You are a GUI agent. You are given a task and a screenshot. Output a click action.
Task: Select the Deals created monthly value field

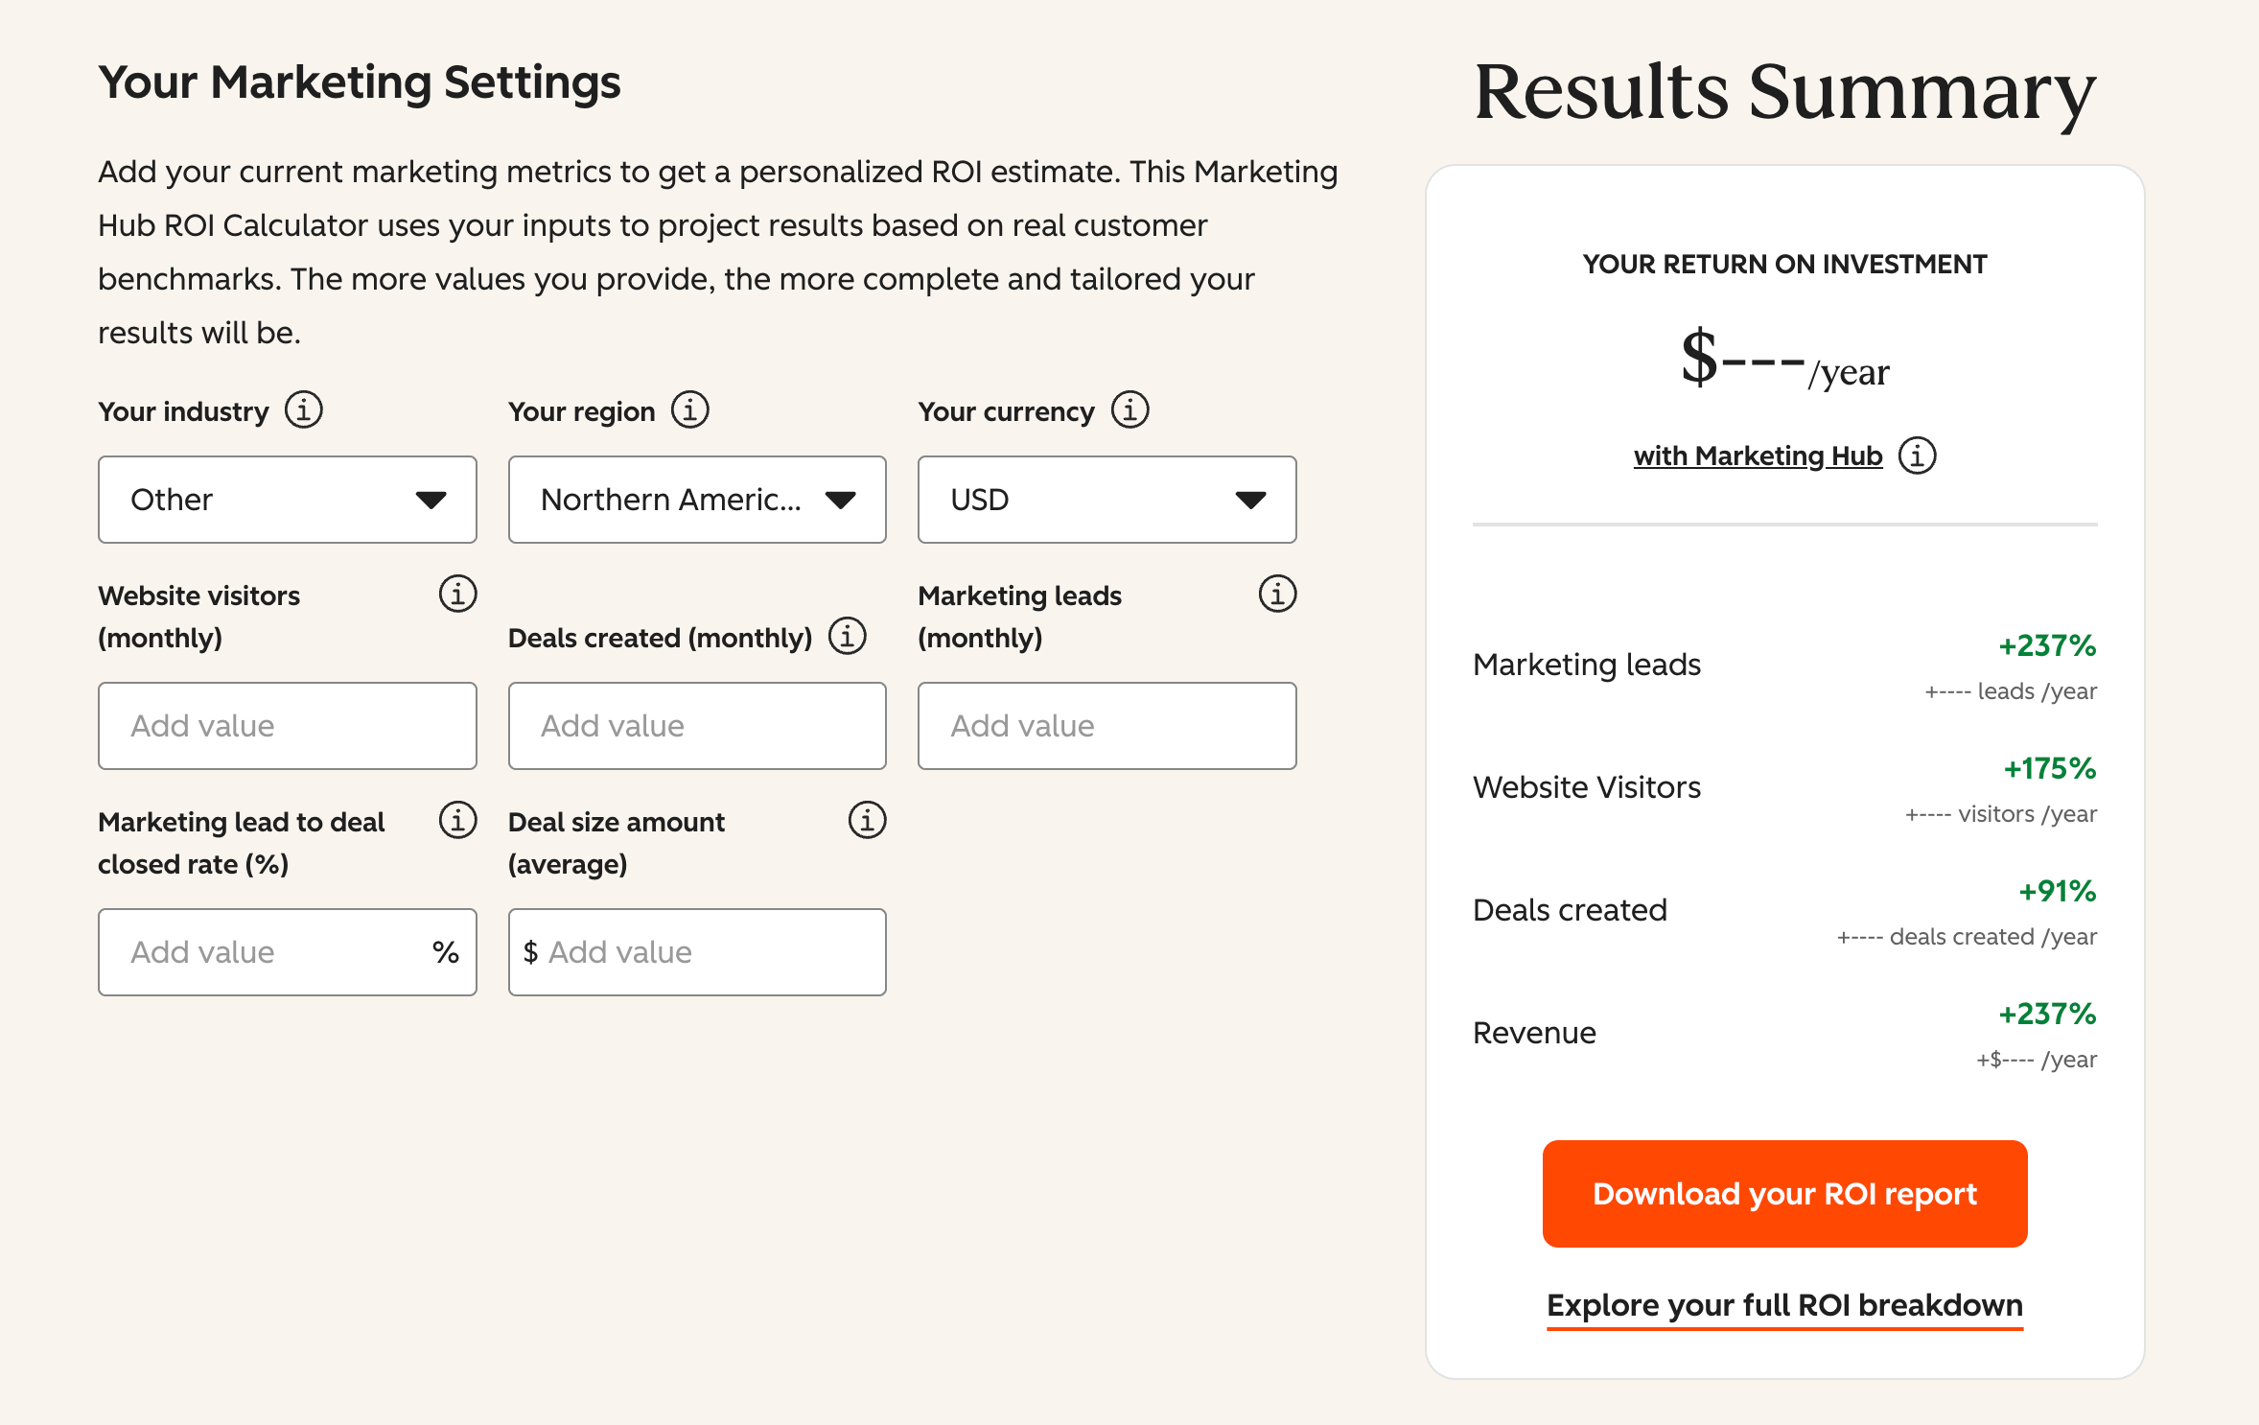point(697,726)
